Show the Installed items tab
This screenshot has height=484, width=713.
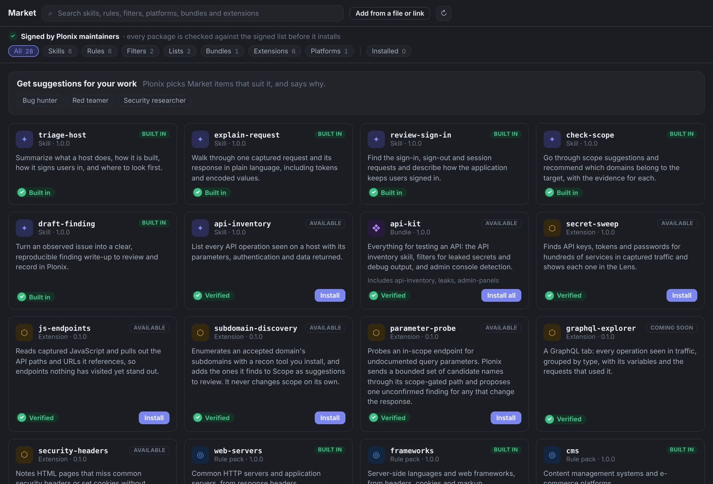point(389,51)
